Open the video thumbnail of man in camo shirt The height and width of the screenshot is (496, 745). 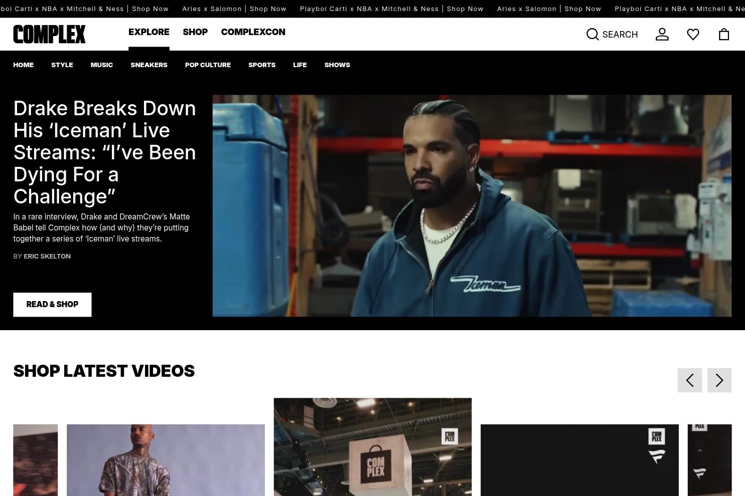coord(166,460)
